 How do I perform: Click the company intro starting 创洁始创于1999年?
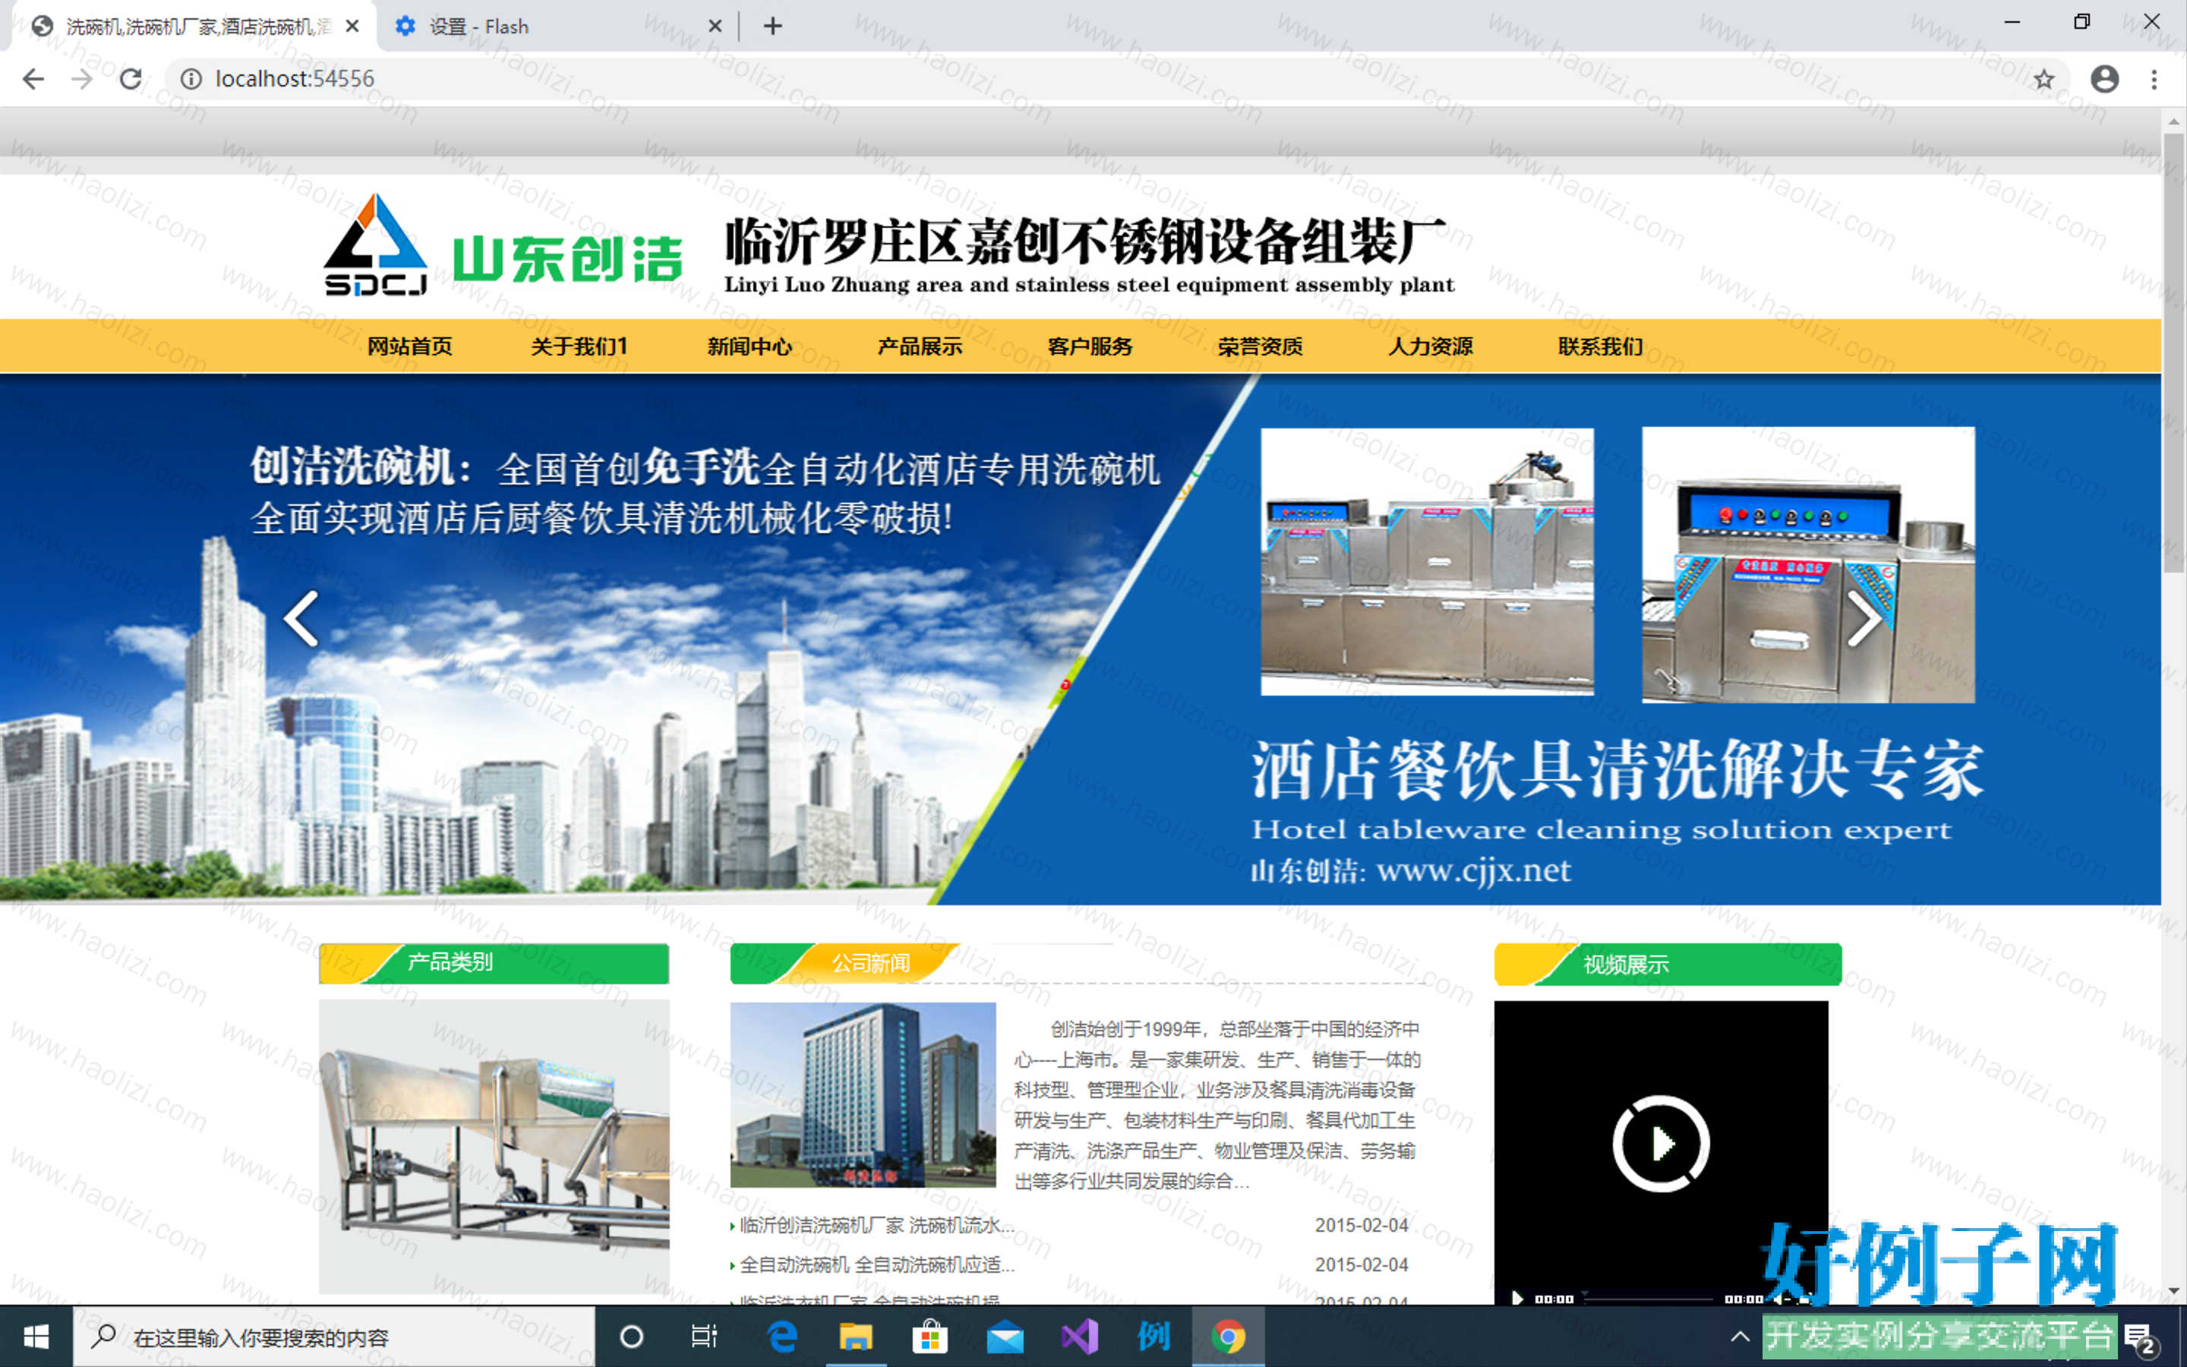tap(1217, 1105)
